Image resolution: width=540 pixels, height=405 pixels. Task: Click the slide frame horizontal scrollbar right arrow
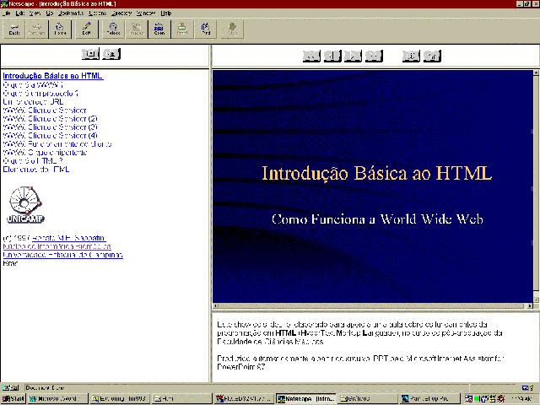click(x=530, y=305)
